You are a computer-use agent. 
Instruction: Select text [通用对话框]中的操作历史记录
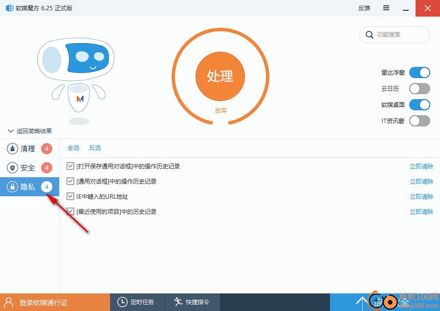click(x=116, y=182)
